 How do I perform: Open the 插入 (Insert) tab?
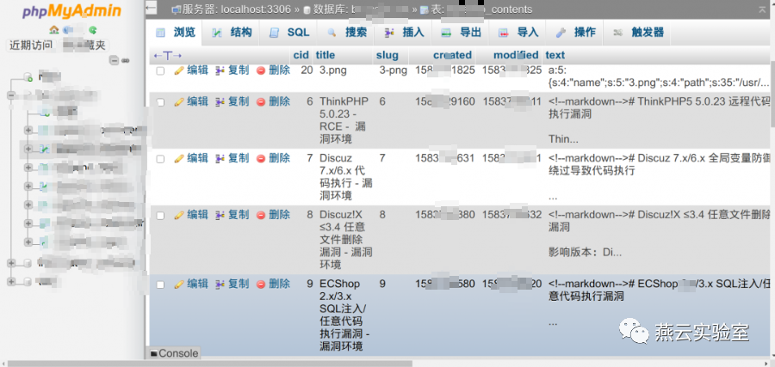point(405,33)
